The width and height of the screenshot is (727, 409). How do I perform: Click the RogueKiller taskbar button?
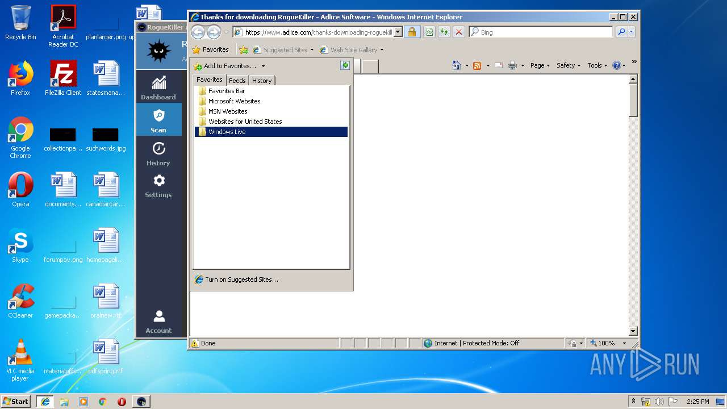141,402
